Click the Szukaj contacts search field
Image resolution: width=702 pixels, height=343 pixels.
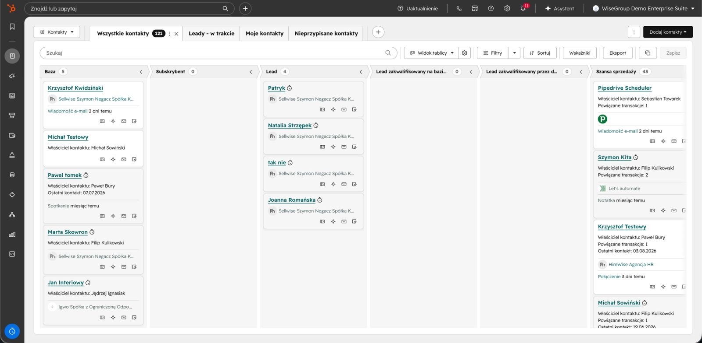218,53
